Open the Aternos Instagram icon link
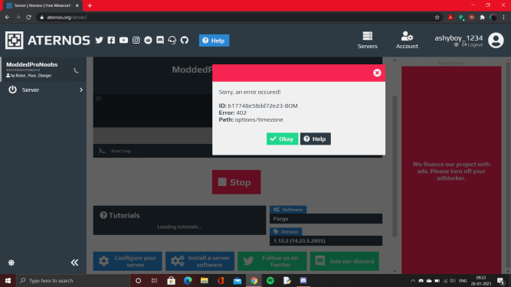Image resolution: width=511 pixels, height=287 pixels. click(136, 40)
